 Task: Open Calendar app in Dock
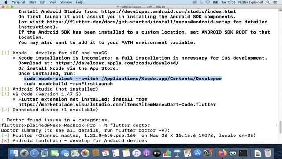click(x=106, y=153)
